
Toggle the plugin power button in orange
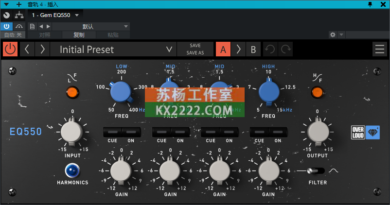10,49
